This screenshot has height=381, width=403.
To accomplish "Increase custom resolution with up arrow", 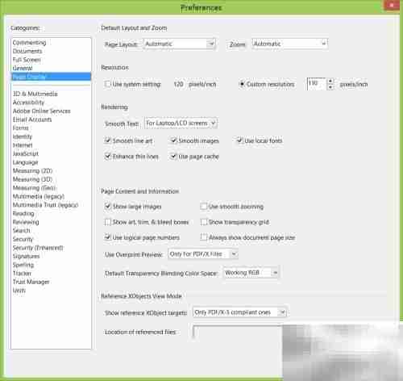I will [x=330, y=81].
